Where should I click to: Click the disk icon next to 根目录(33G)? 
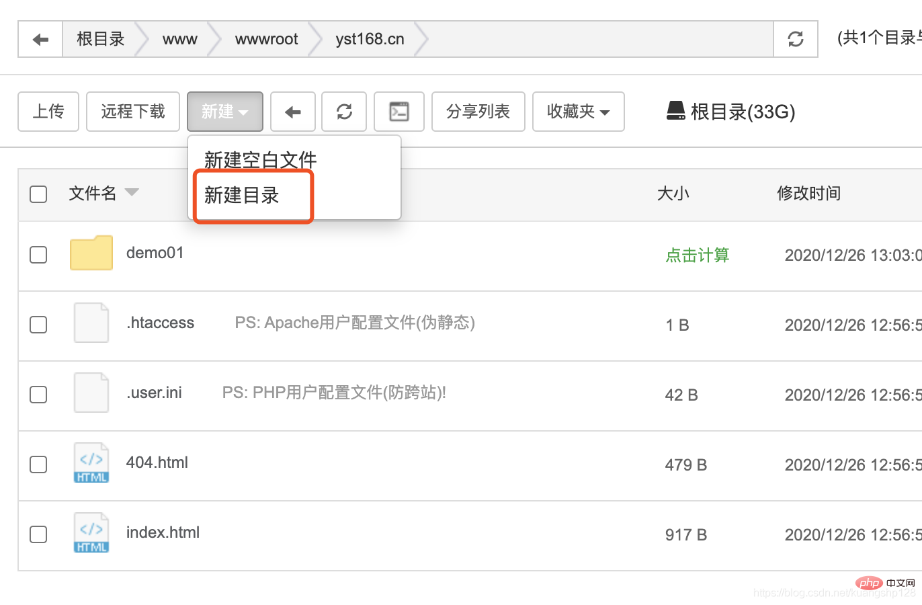[x=675, y=111]
